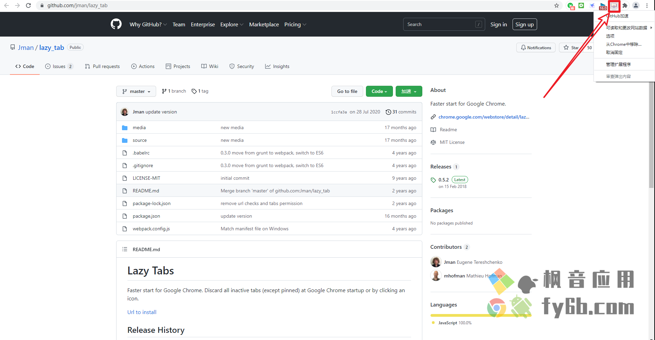
Task: Click the link icon beside the webstore URL
Action: pyautogui.click(x=433, y=117)
